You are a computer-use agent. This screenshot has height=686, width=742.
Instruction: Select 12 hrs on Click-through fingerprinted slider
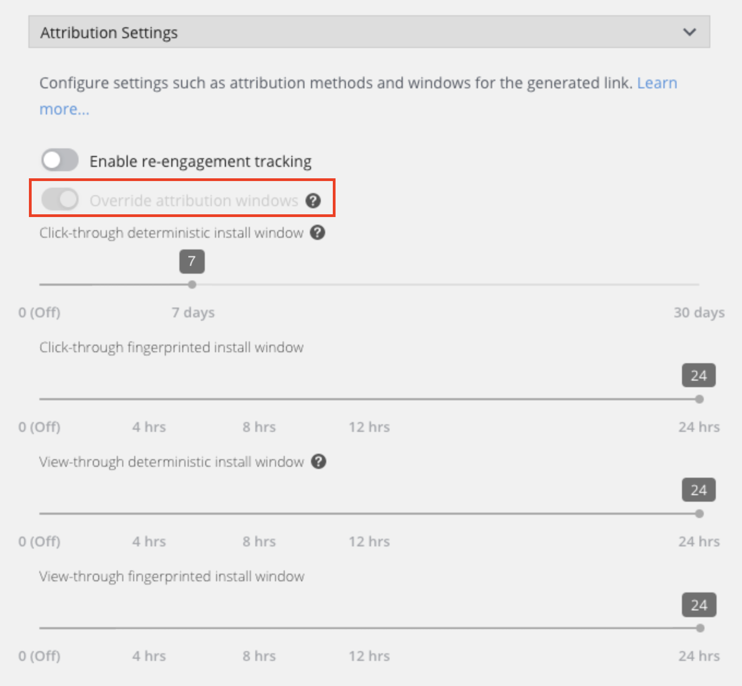point(369,399)
